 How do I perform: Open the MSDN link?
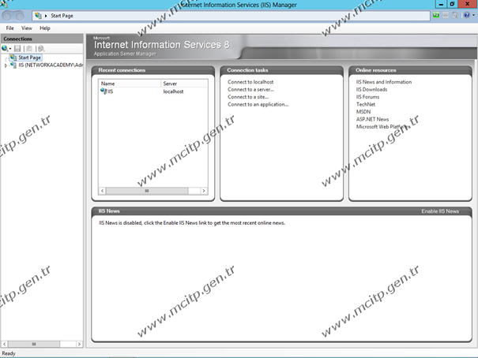[x=363, y=112]
